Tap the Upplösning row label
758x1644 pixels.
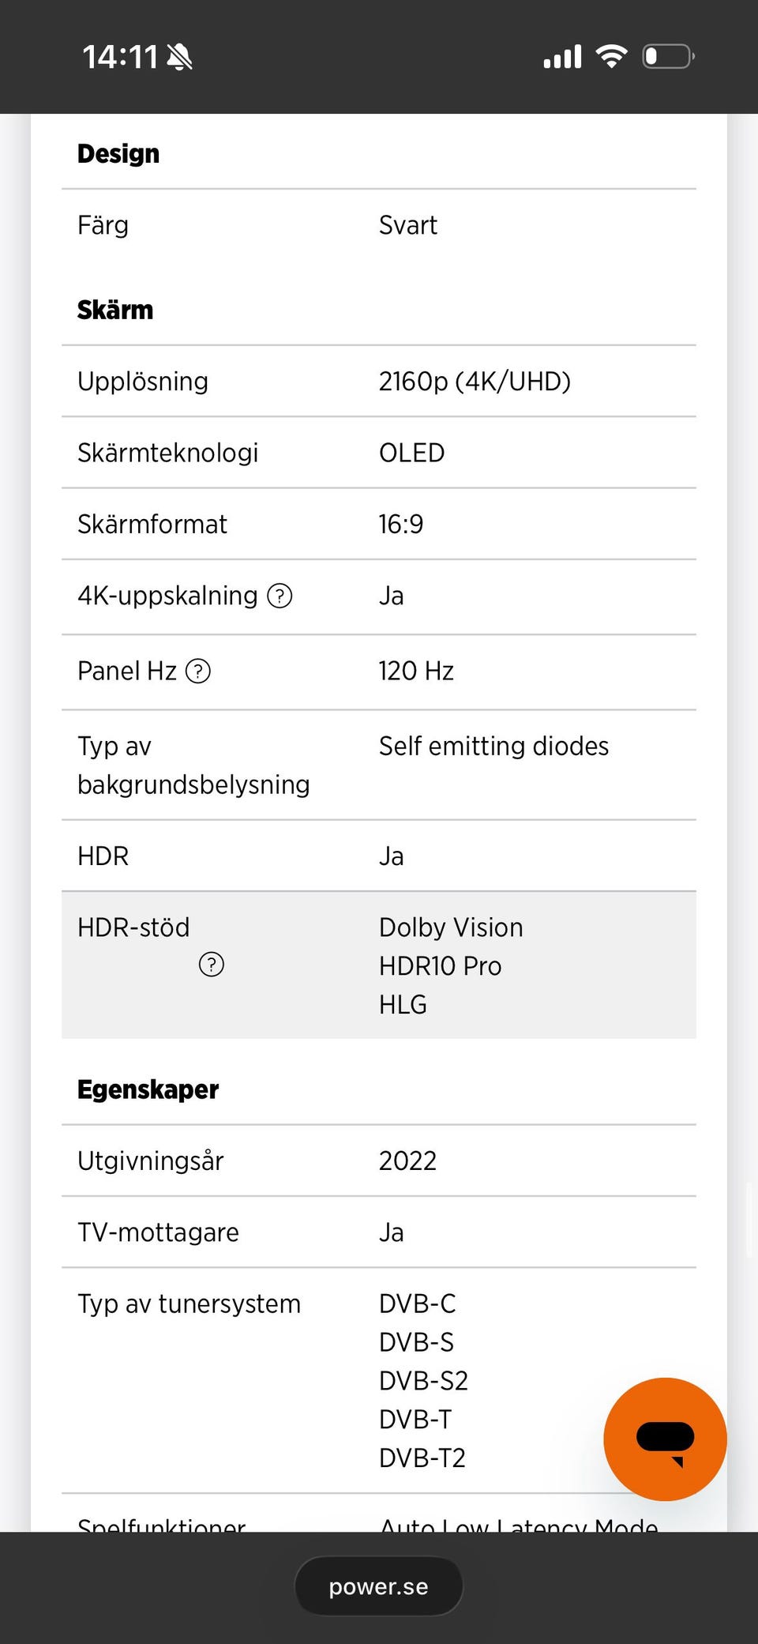click(143, 382)
